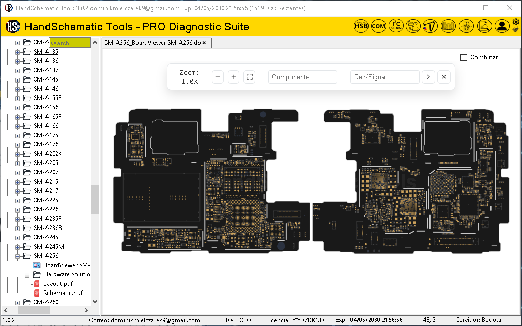Screen dimensions: 522x326
Task: Select the SM-A175 folder
Action: point(46,135)
